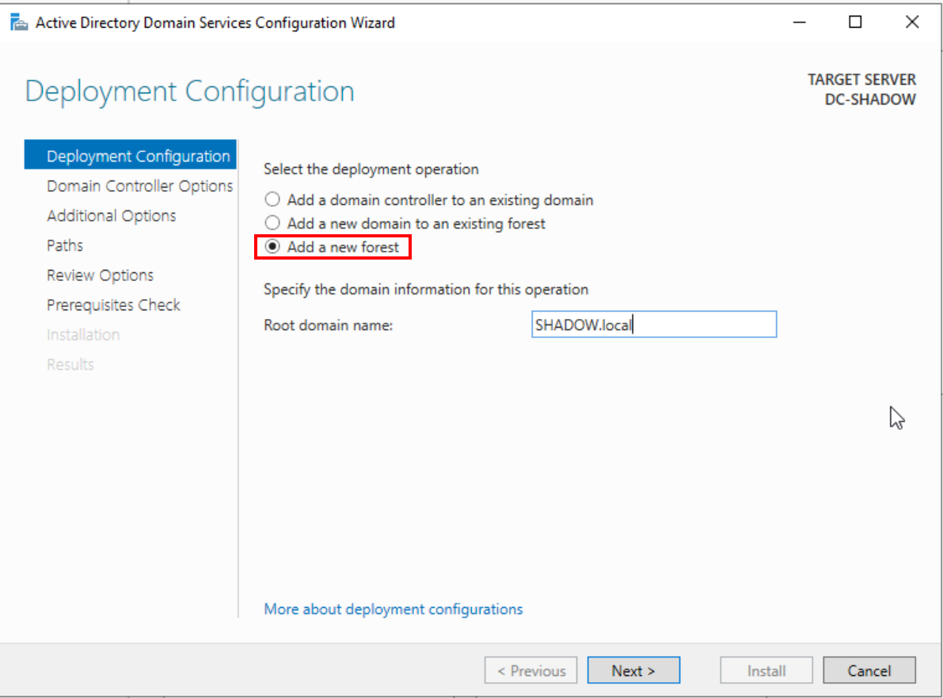Screen dimensions: 943x698
Task: Click the Installation step in sidebar
Action: tap(83, 335)
